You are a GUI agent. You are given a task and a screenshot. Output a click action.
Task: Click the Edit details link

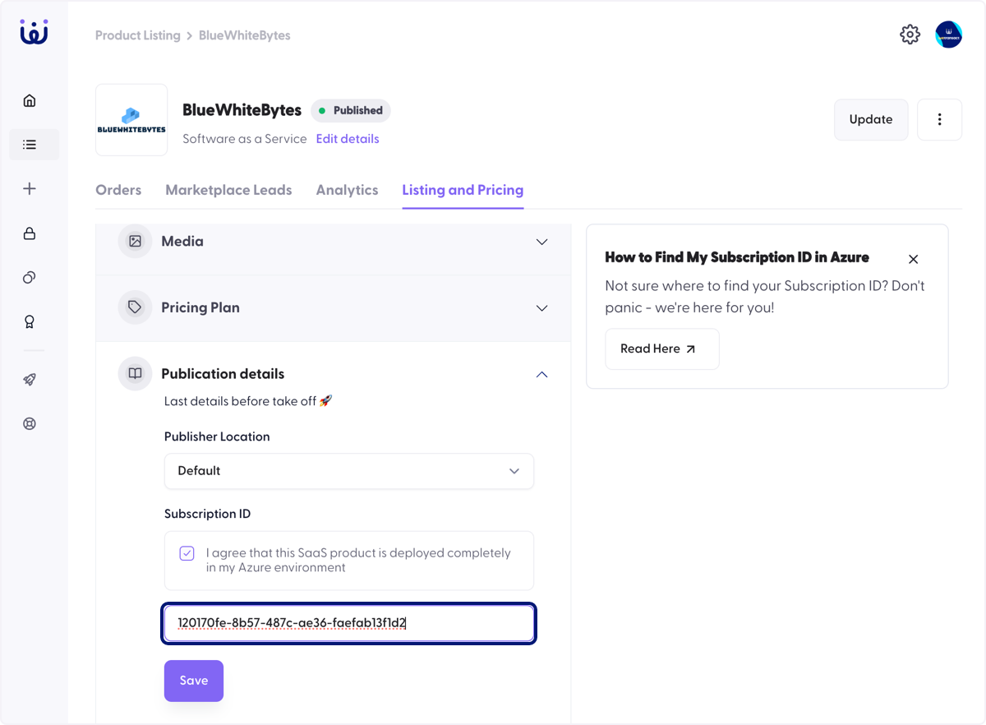coord(348,139)
